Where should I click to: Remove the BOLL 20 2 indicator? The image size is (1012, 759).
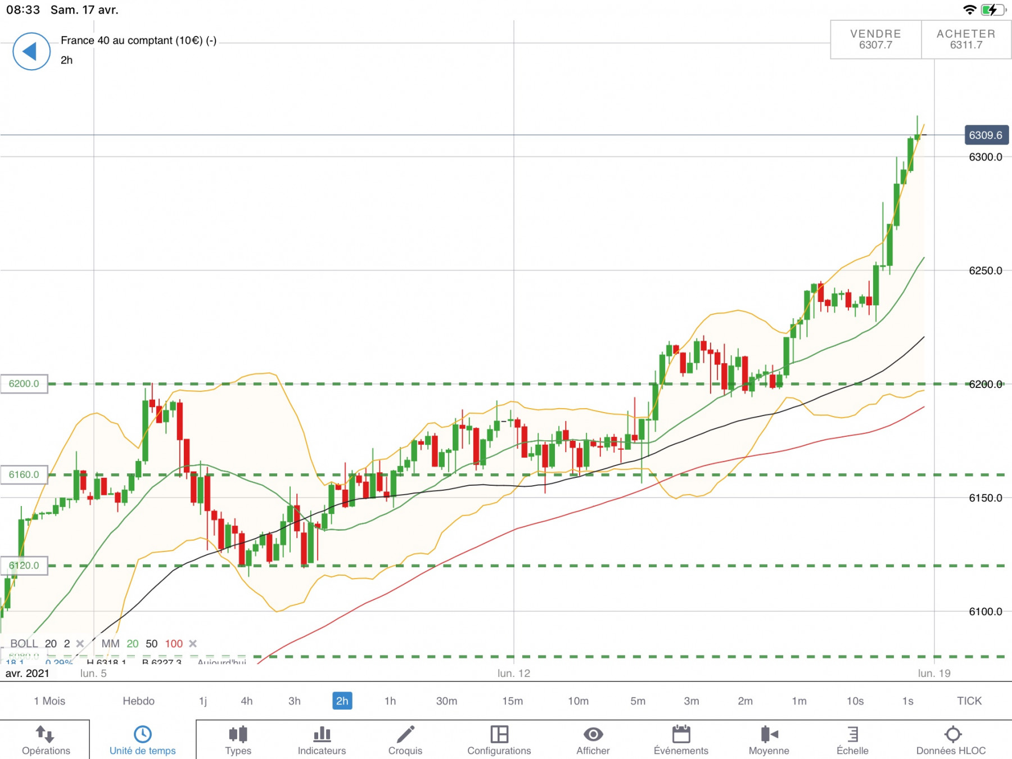click(80, 644)
